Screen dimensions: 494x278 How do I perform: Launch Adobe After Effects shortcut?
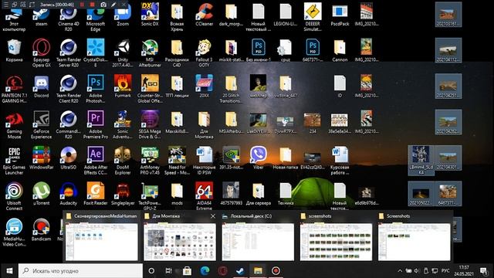pos(96,161)
